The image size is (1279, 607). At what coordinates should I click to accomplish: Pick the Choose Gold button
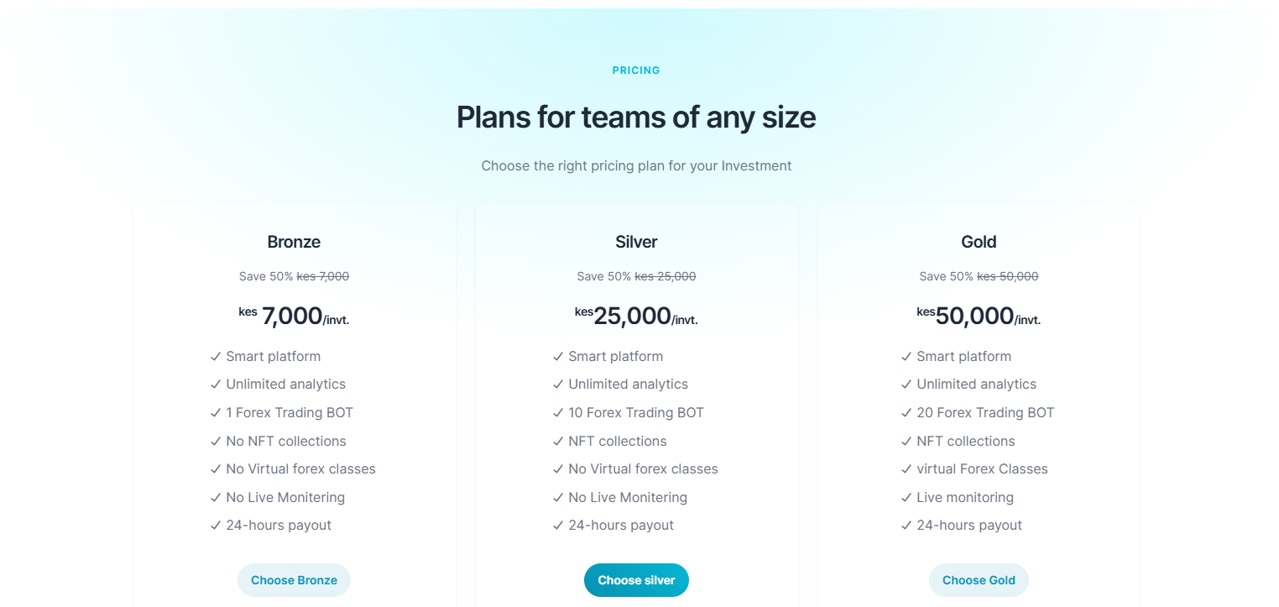[x=979, y=580]
